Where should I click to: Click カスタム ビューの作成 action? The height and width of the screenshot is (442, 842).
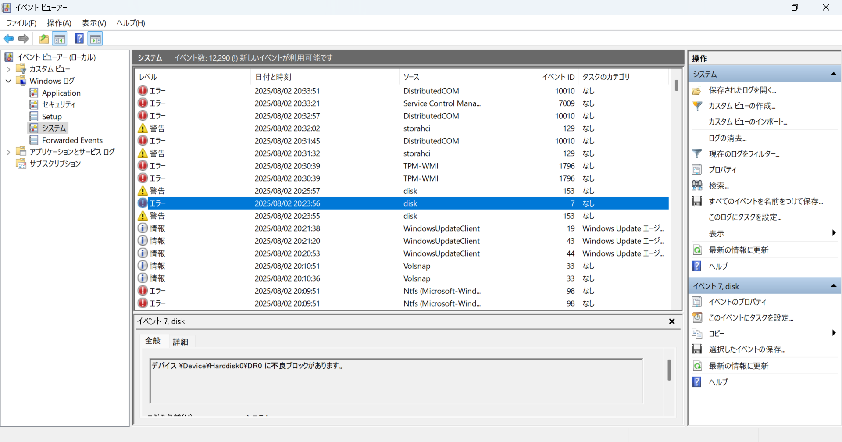click(742, 106)
